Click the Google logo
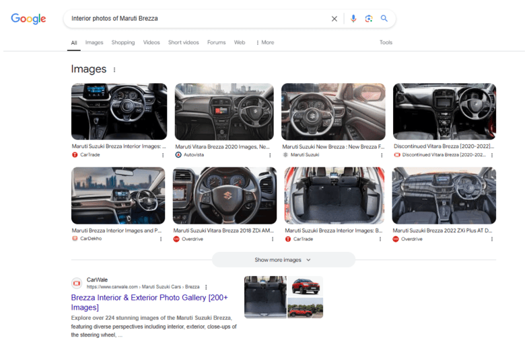529x346 pixels. coord(28,19)
